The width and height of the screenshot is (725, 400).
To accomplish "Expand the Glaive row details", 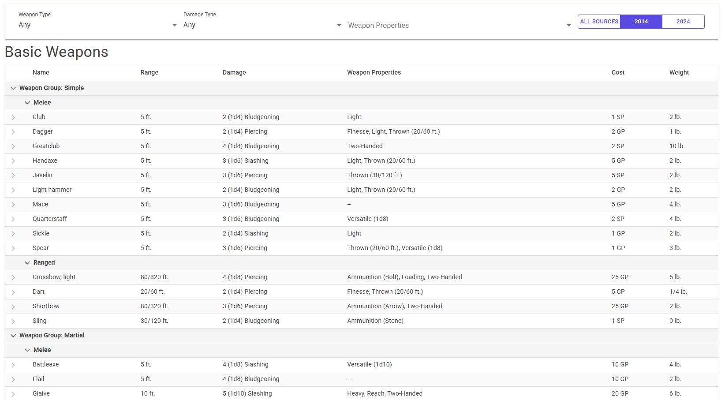I will (x=13, y=393).
